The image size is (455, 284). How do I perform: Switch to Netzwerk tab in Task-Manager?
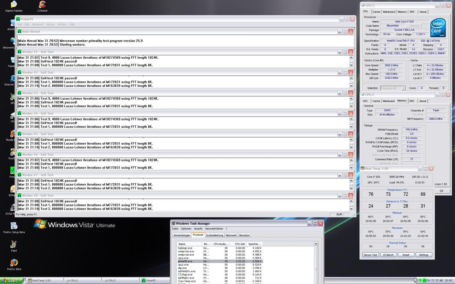(231, 235)
